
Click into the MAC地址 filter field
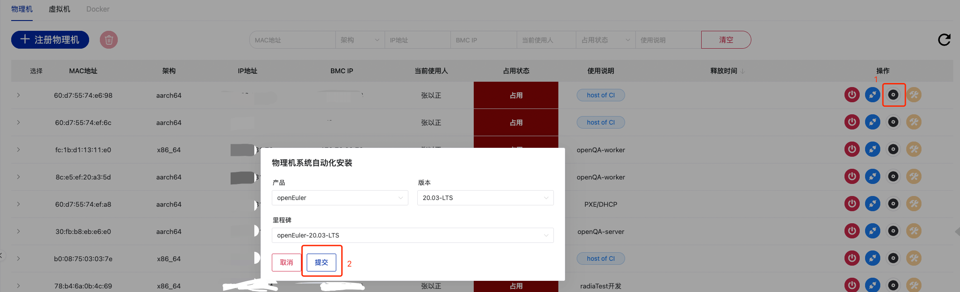click(x=292, y=40)
